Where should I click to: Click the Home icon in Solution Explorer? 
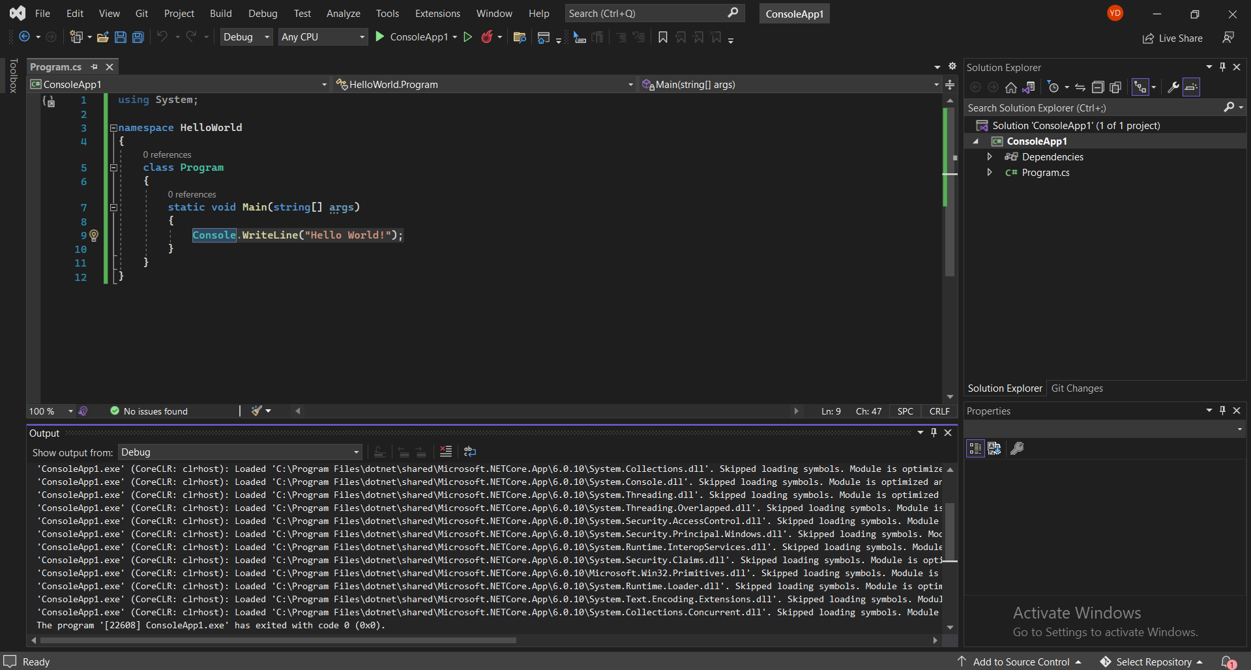coord(1011,87)
